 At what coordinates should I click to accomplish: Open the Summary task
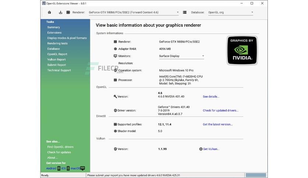point(53,27)
